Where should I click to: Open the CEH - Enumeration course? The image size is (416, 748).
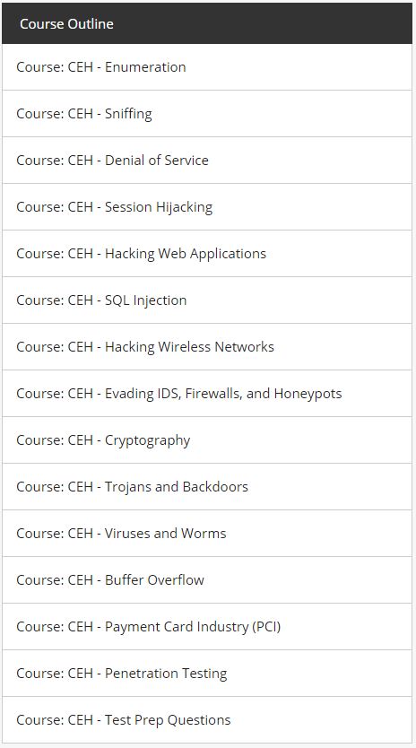(x=207, y=66)
